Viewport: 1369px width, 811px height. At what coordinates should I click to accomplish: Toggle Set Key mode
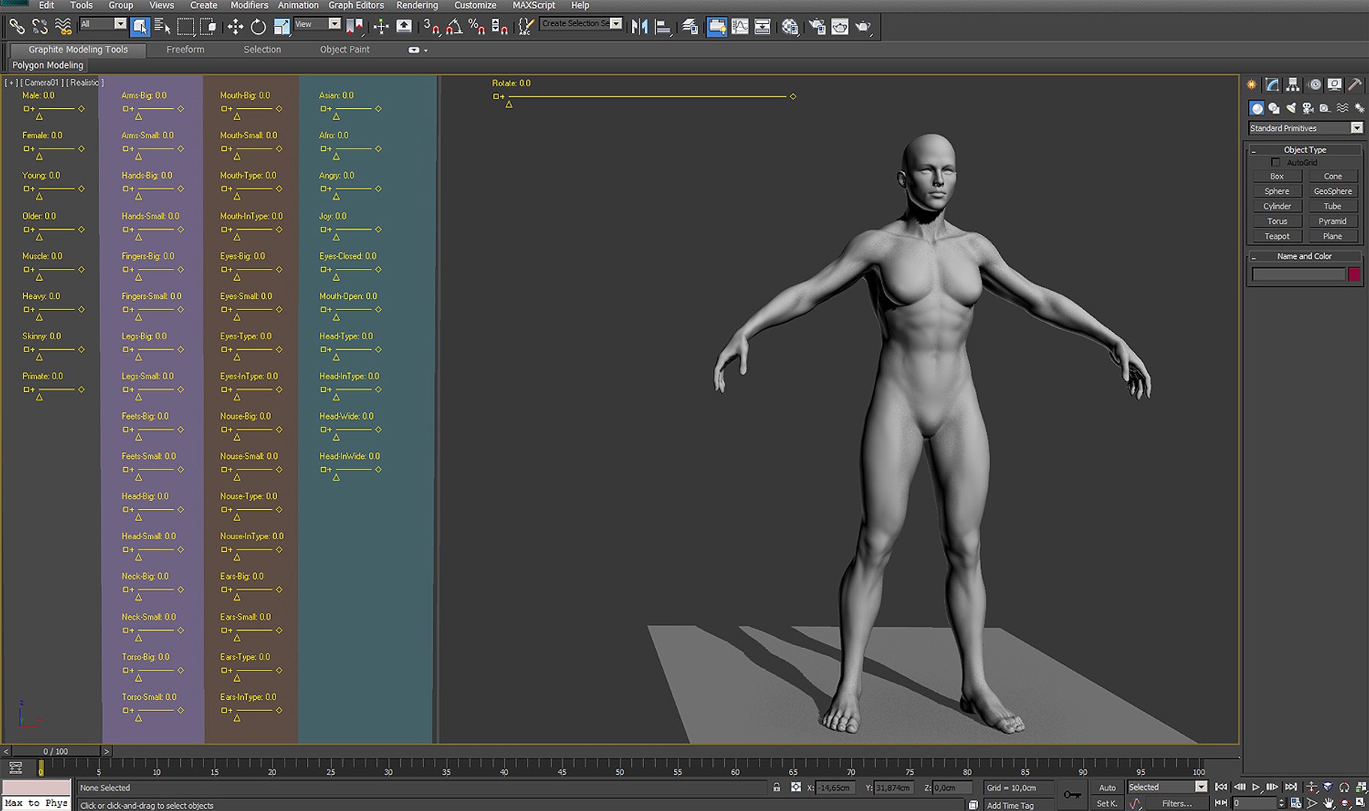(1107, 803)
